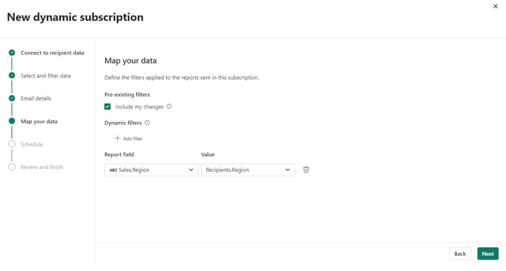
Task: Click the checkmark beside Email details step
Action: click(x=12, y=98)
